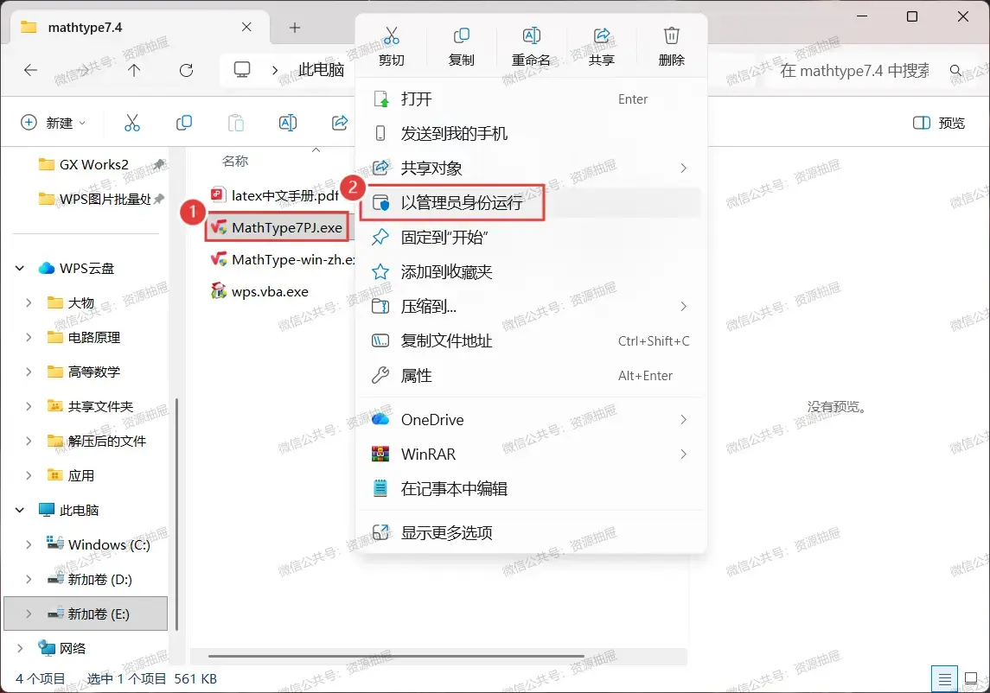Viewport: 990px width, 693px height.
Task: Click the Cut icon in context menu
Action: coord(392,36)
